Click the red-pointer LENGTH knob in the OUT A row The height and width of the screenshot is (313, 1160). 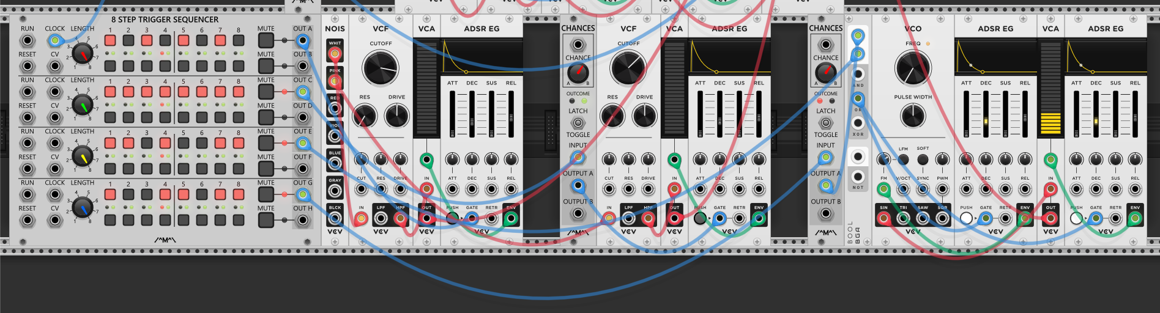[82, 54]
